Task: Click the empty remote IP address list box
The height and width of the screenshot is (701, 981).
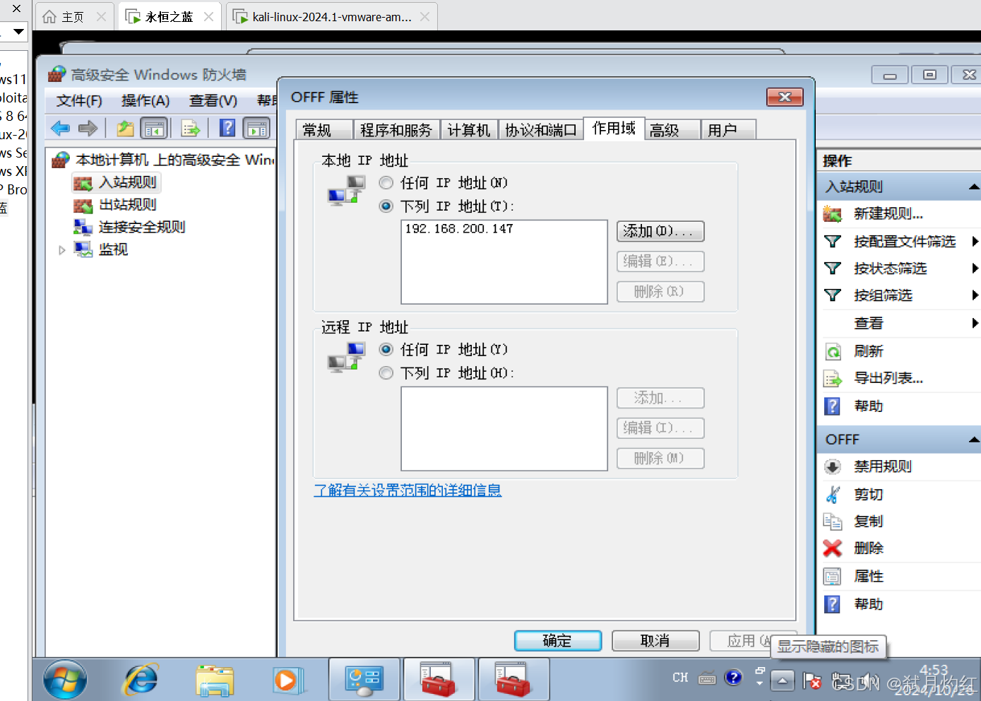Action: [x=504, y=428]
